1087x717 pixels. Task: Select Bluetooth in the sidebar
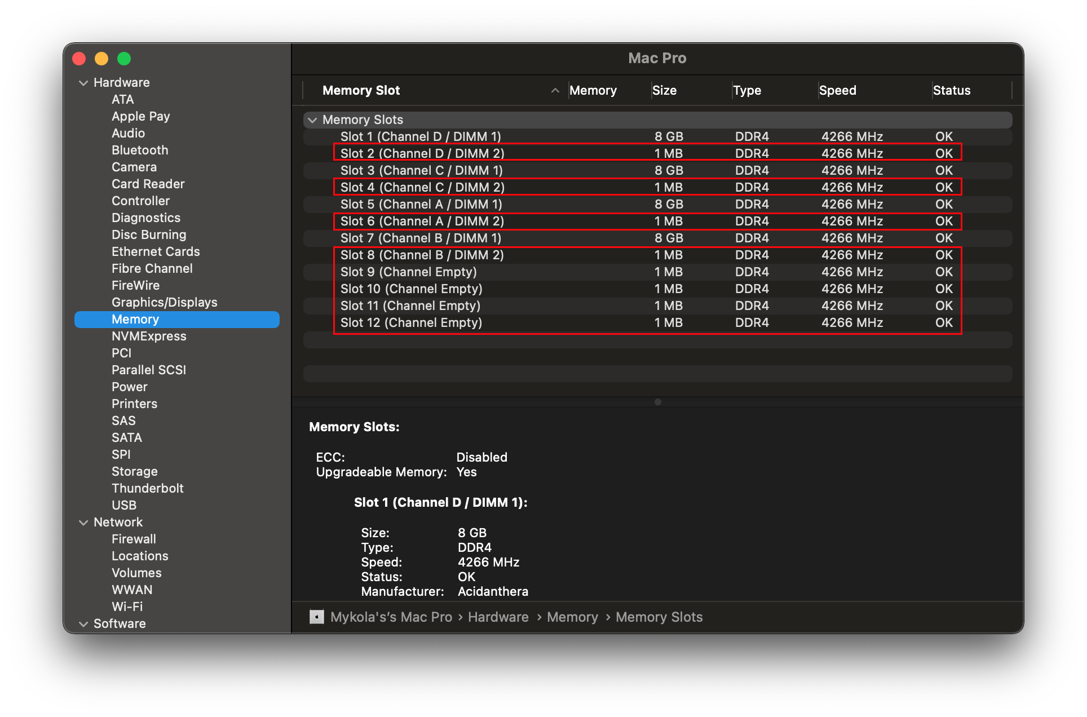pos(140,151)
